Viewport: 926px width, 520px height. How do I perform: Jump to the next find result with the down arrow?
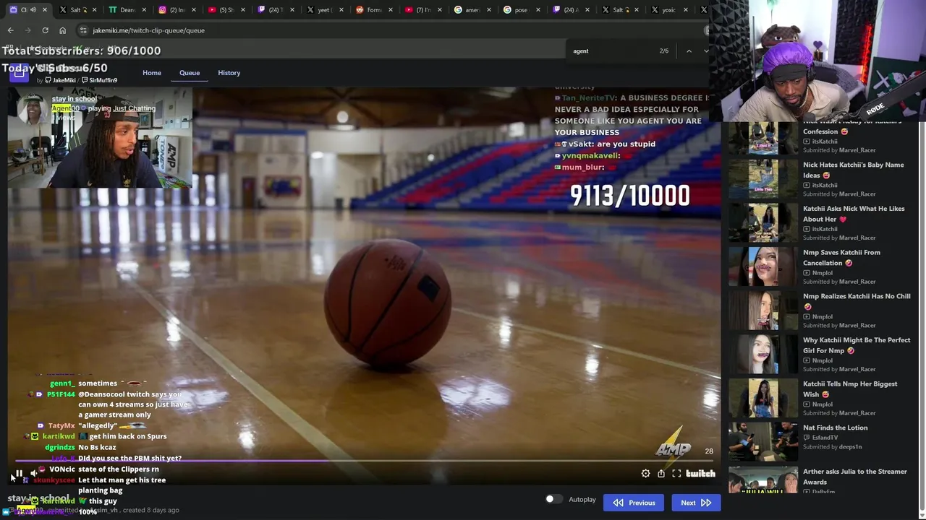pos(706,51)
